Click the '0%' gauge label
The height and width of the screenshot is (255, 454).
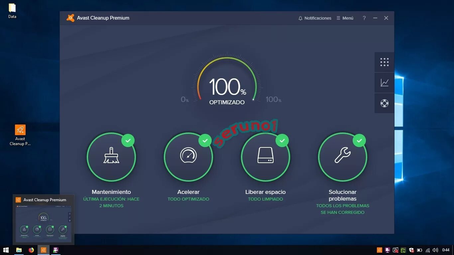(x=185, y=100)
